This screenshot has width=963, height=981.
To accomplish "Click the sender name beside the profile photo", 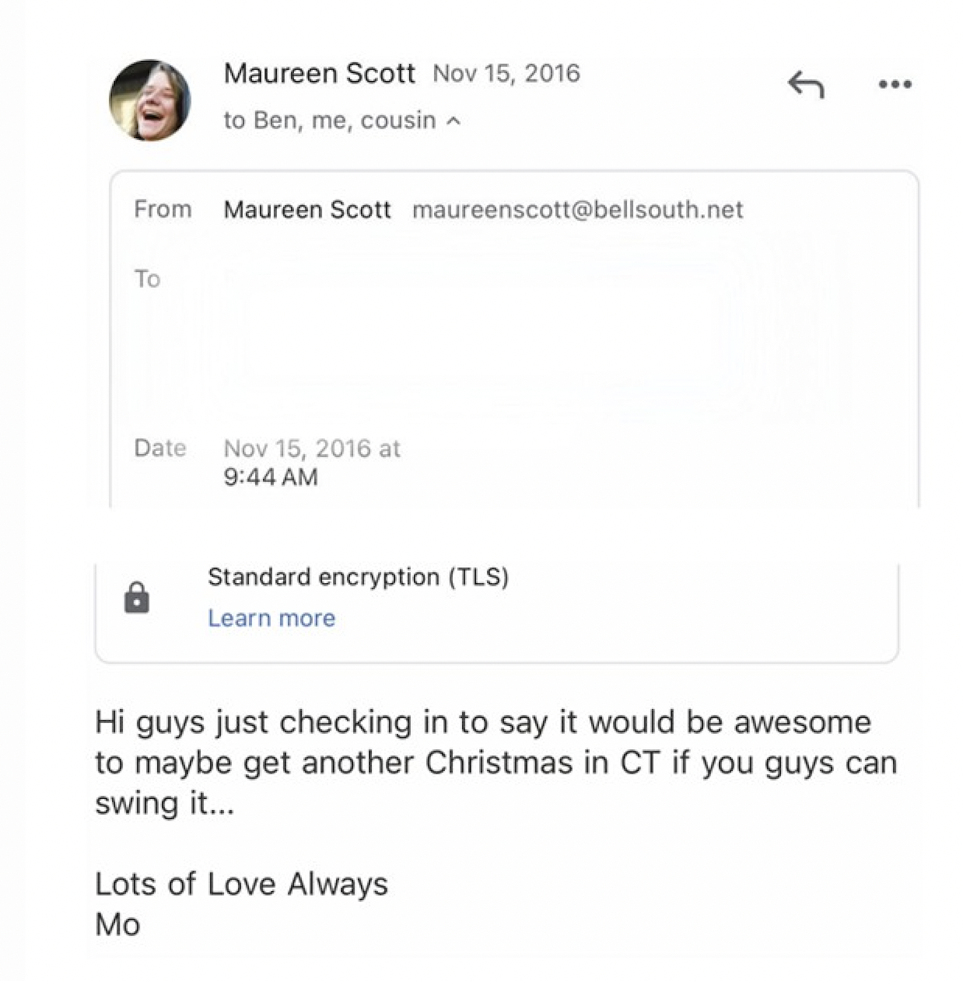I will (x=319, y=74).
